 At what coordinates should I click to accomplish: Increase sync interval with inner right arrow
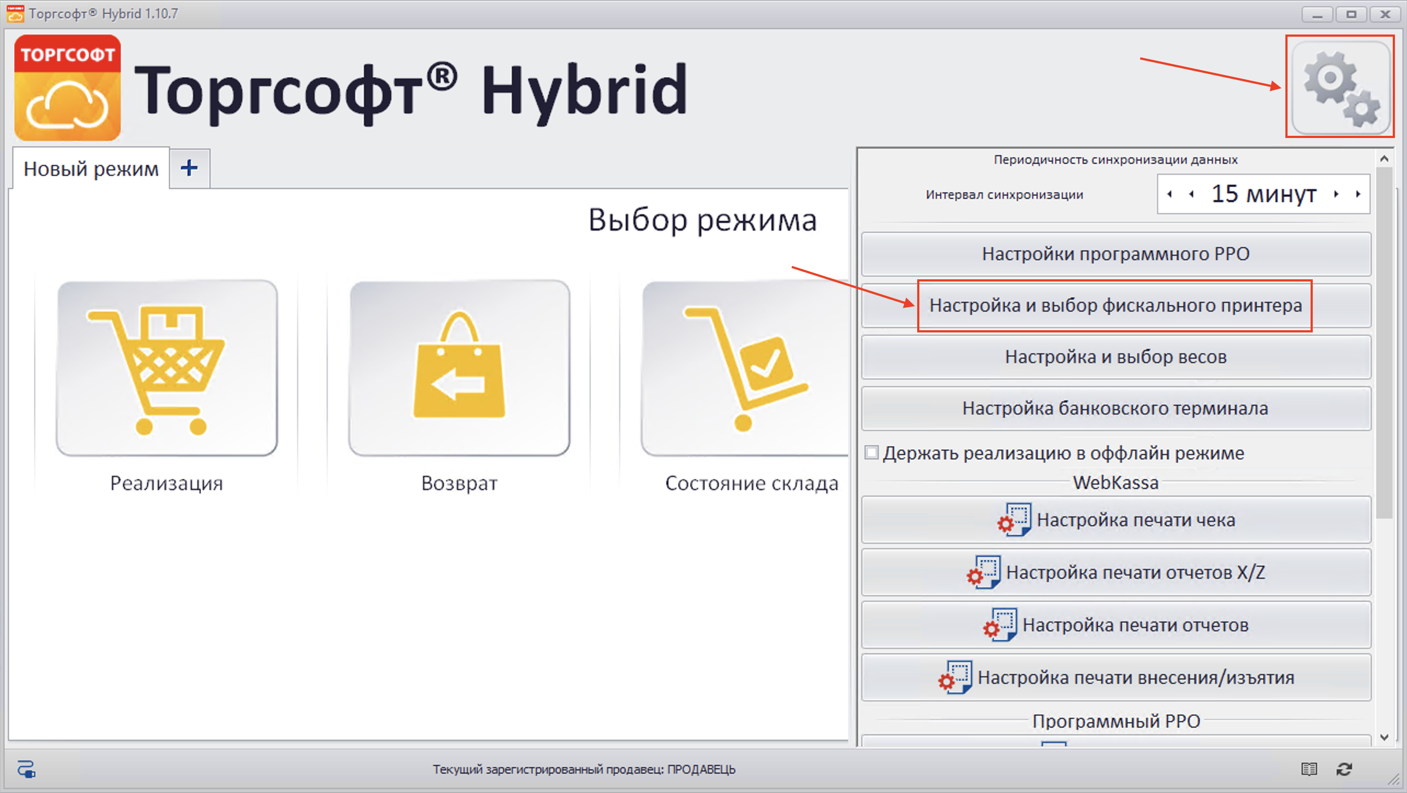point(1336,194)
